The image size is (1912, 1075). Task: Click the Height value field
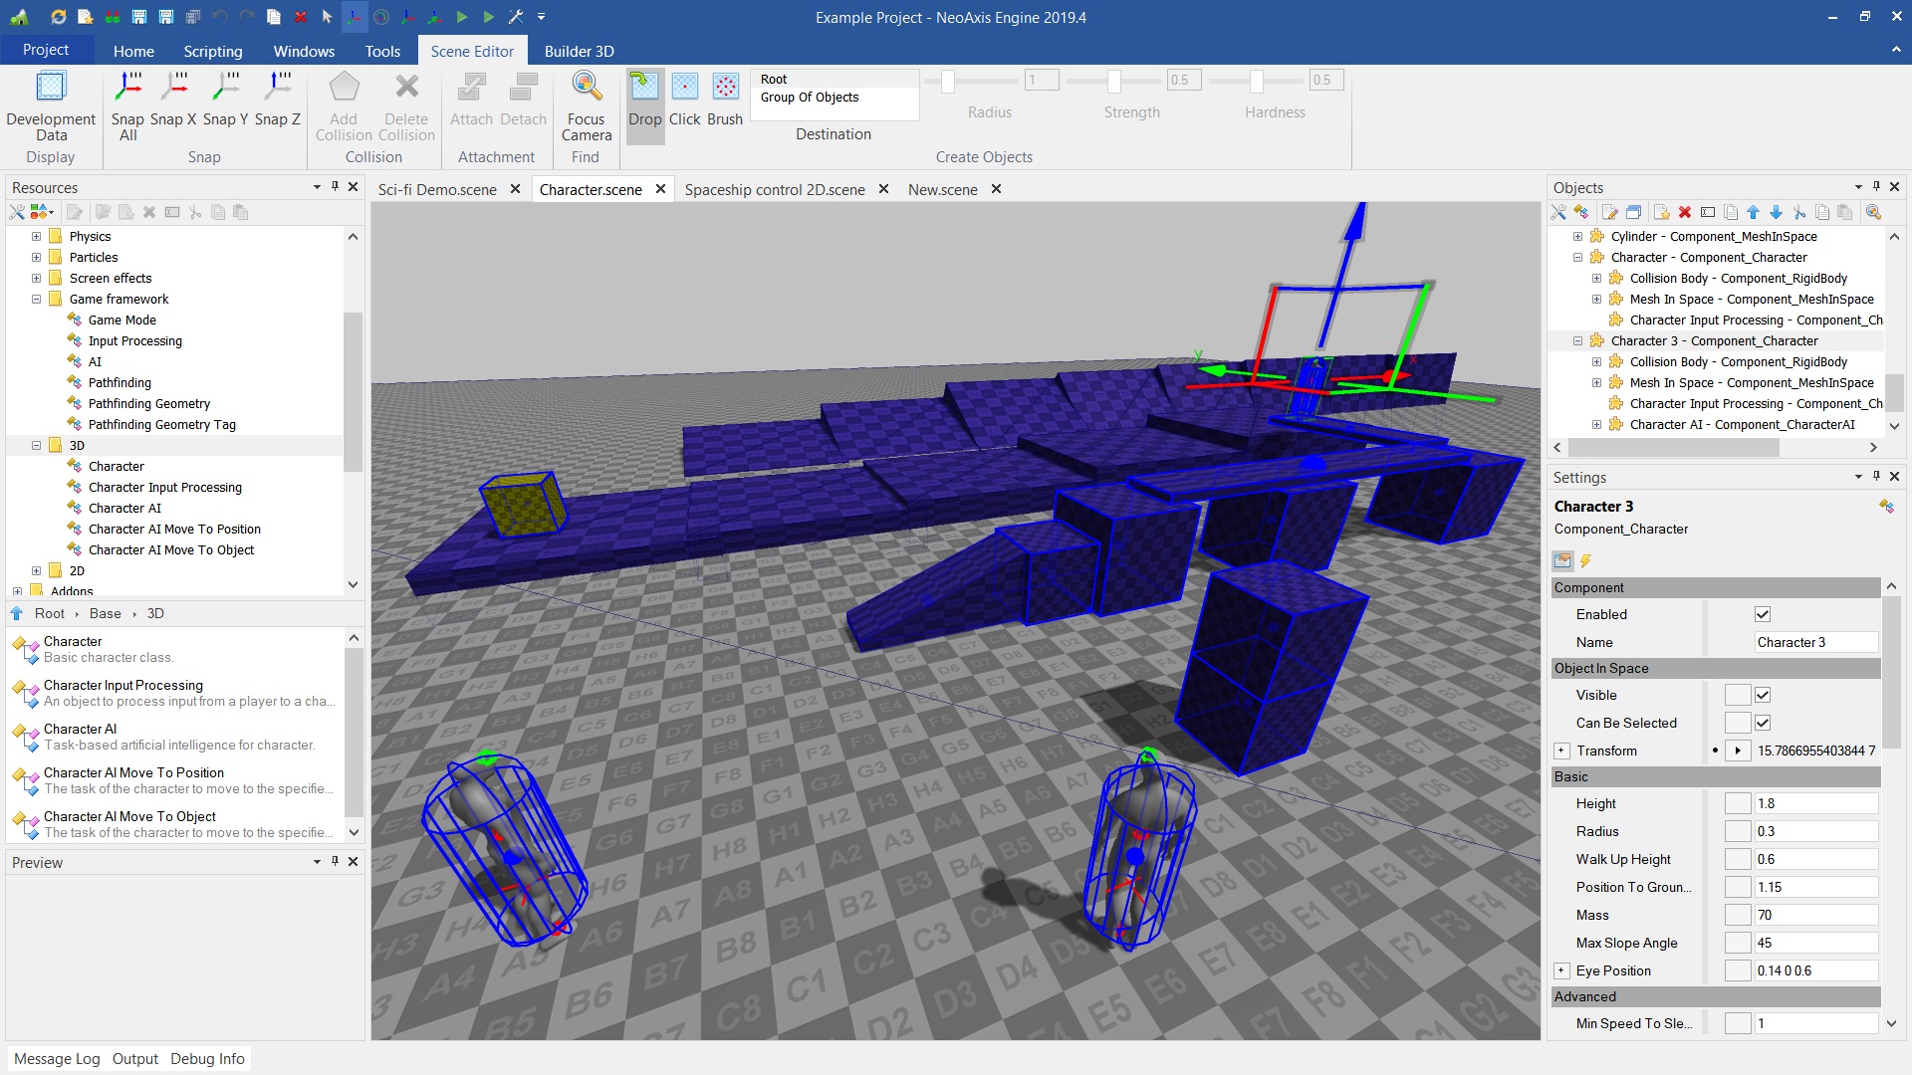tap(1814, 803)
